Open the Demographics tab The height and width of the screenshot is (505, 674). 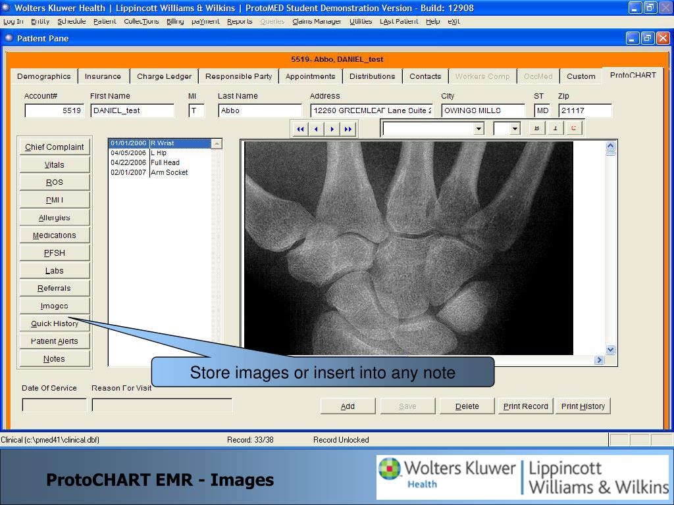44,76
